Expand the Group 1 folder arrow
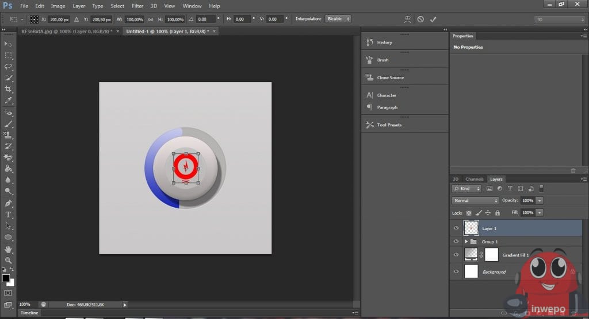589x319 pixels. point(466,242)
